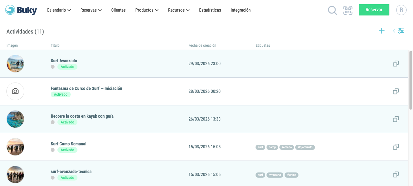Click the 'semana' tag
Viewport: 413px width, 186px height.
pyautogui.click(x=287, y=147)
